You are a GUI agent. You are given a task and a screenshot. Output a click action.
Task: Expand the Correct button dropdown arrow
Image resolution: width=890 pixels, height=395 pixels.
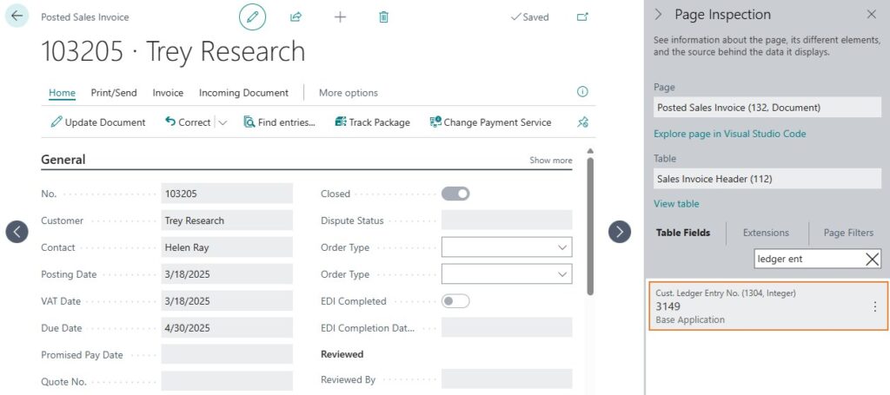point(222,122)
